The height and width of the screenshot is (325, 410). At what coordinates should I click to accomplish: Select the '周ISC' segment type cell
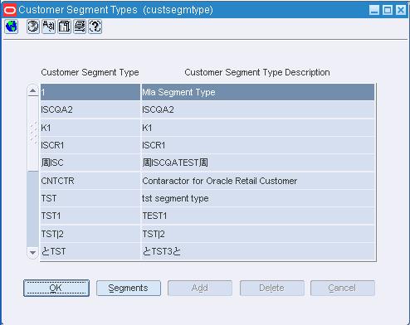click(x=90, y=162)
